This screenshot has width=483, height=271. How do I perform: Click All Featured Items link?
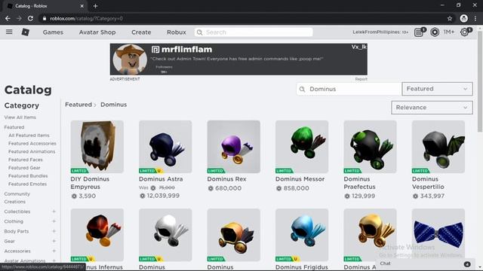click(29, 135)
